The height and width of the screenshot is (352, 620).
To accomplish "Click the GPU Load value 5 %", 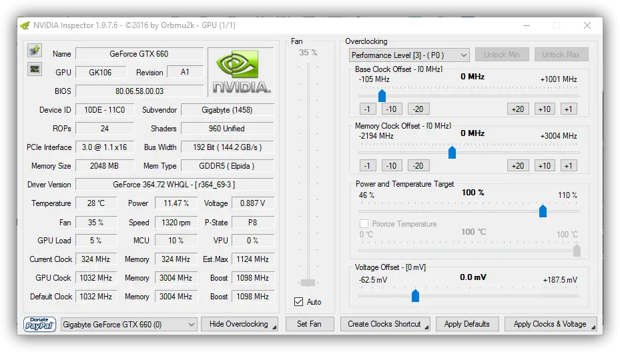I will pyautogui.click(x=96, y=240).
